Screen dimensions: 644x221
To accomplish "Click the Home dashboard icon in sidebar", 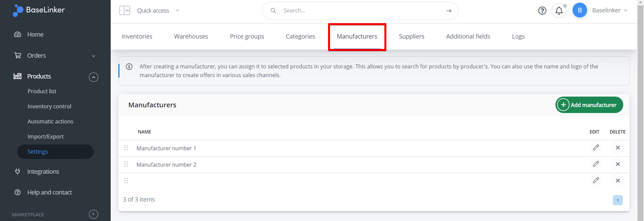I will click(x=17, y=35).
